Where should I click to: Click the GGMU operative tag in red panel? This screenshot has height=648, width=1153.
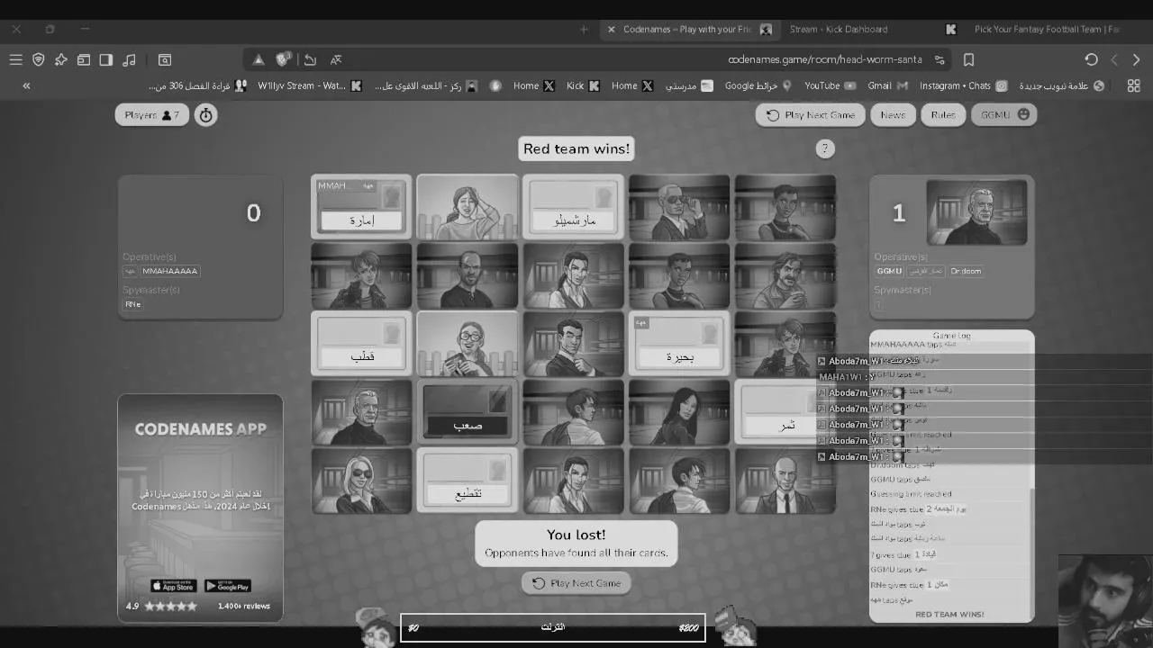pos(889,271)
